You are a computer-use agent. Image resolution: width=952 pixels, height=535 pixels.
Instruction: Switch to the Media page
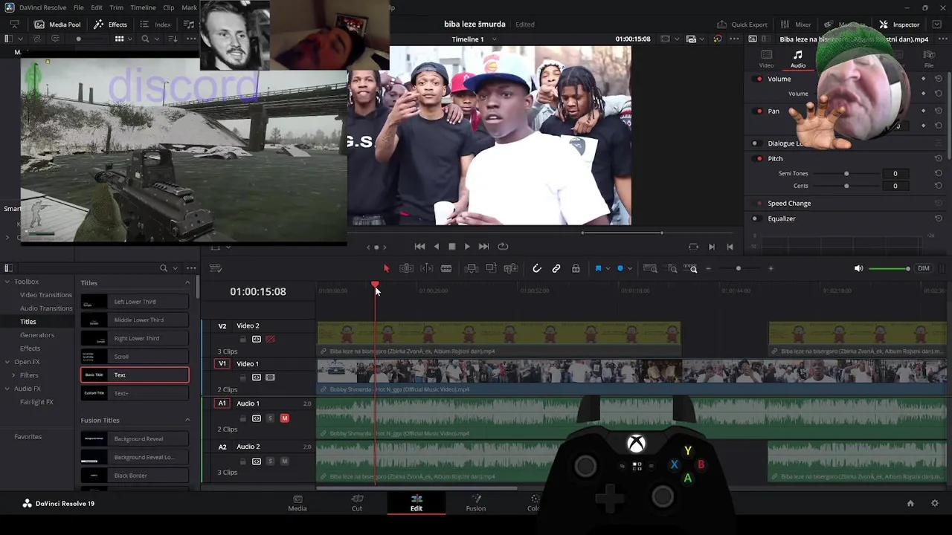(297, 503)
